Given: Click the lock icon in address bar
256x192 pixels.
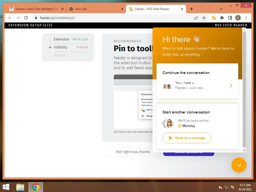Looking at the screenshot, I should coord(36,18).
